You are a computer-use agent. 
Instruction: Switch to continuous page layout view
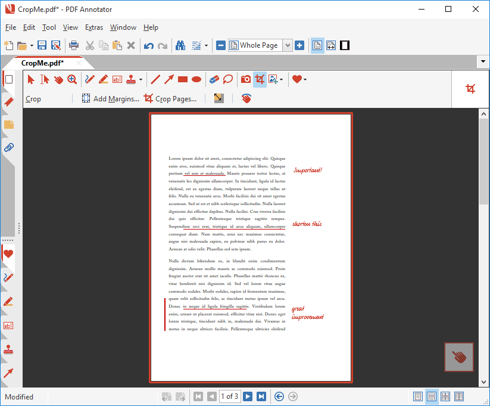(432, 396)
